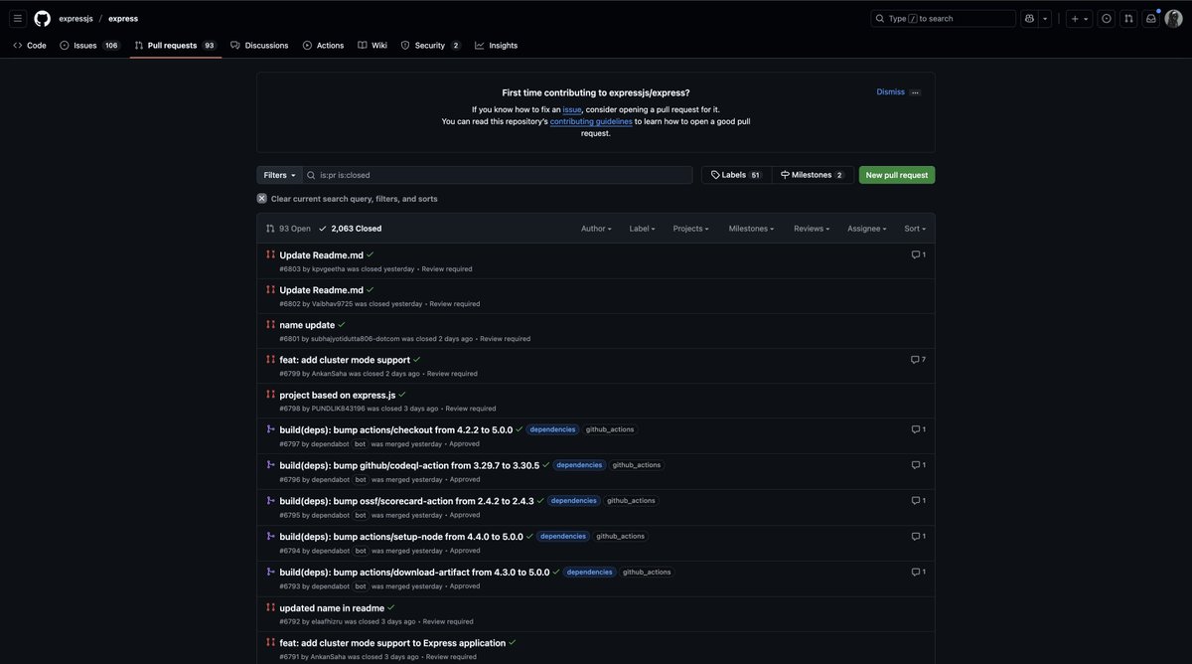Open comments icon on download-artifact PR
The image size is (1192, 664).
(919, 572)
